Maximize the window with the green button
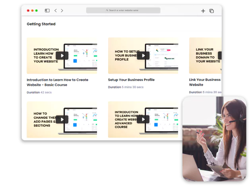252x186 pixels. [x=37, y=11]
